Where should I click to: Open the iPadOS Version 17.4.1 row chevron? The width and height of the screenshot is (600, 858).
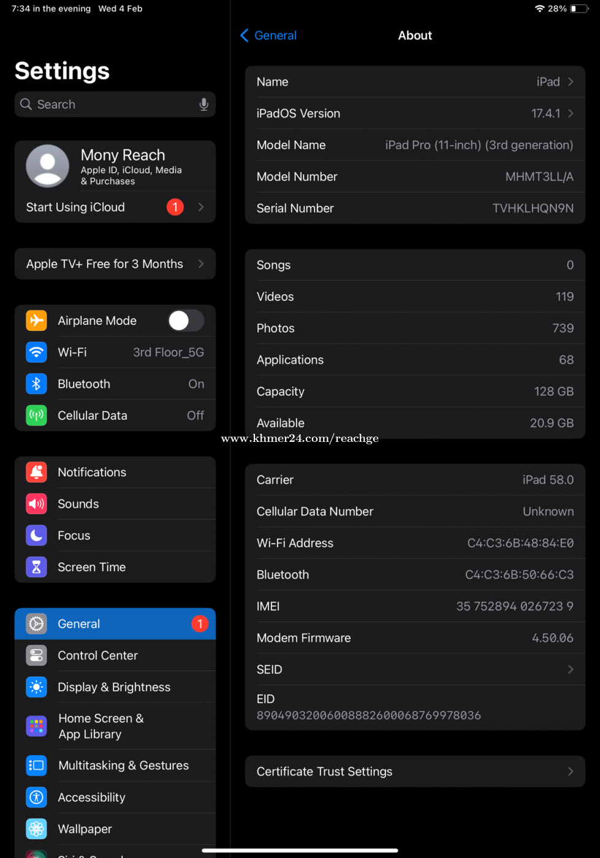[x=571, y=113]
